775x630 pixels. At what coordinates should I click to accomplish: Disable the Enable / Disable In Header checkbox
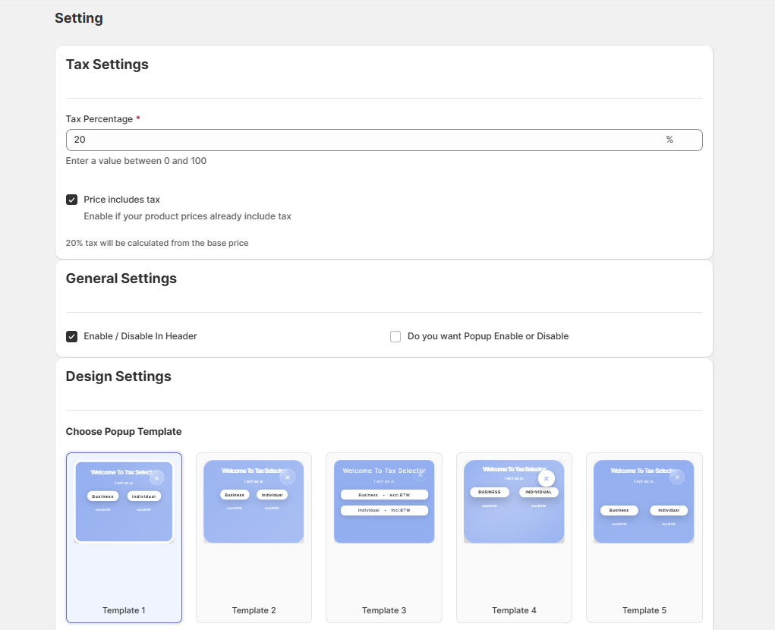pos(72,336)
